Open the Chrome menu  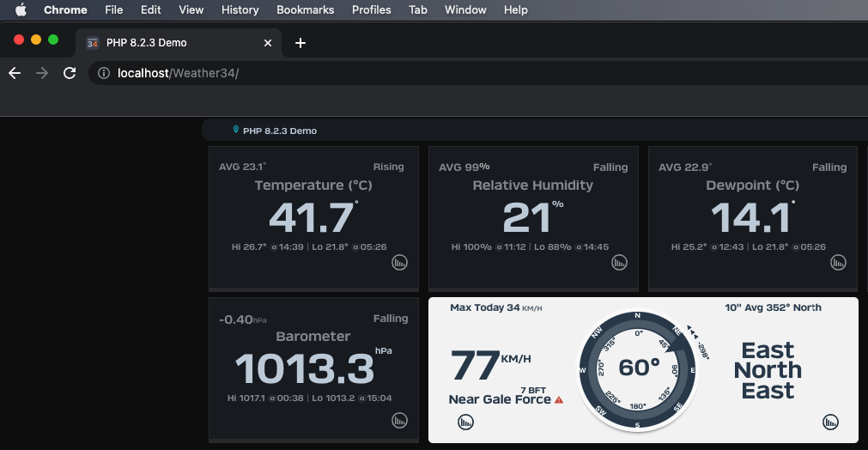[x=65, y=9]
